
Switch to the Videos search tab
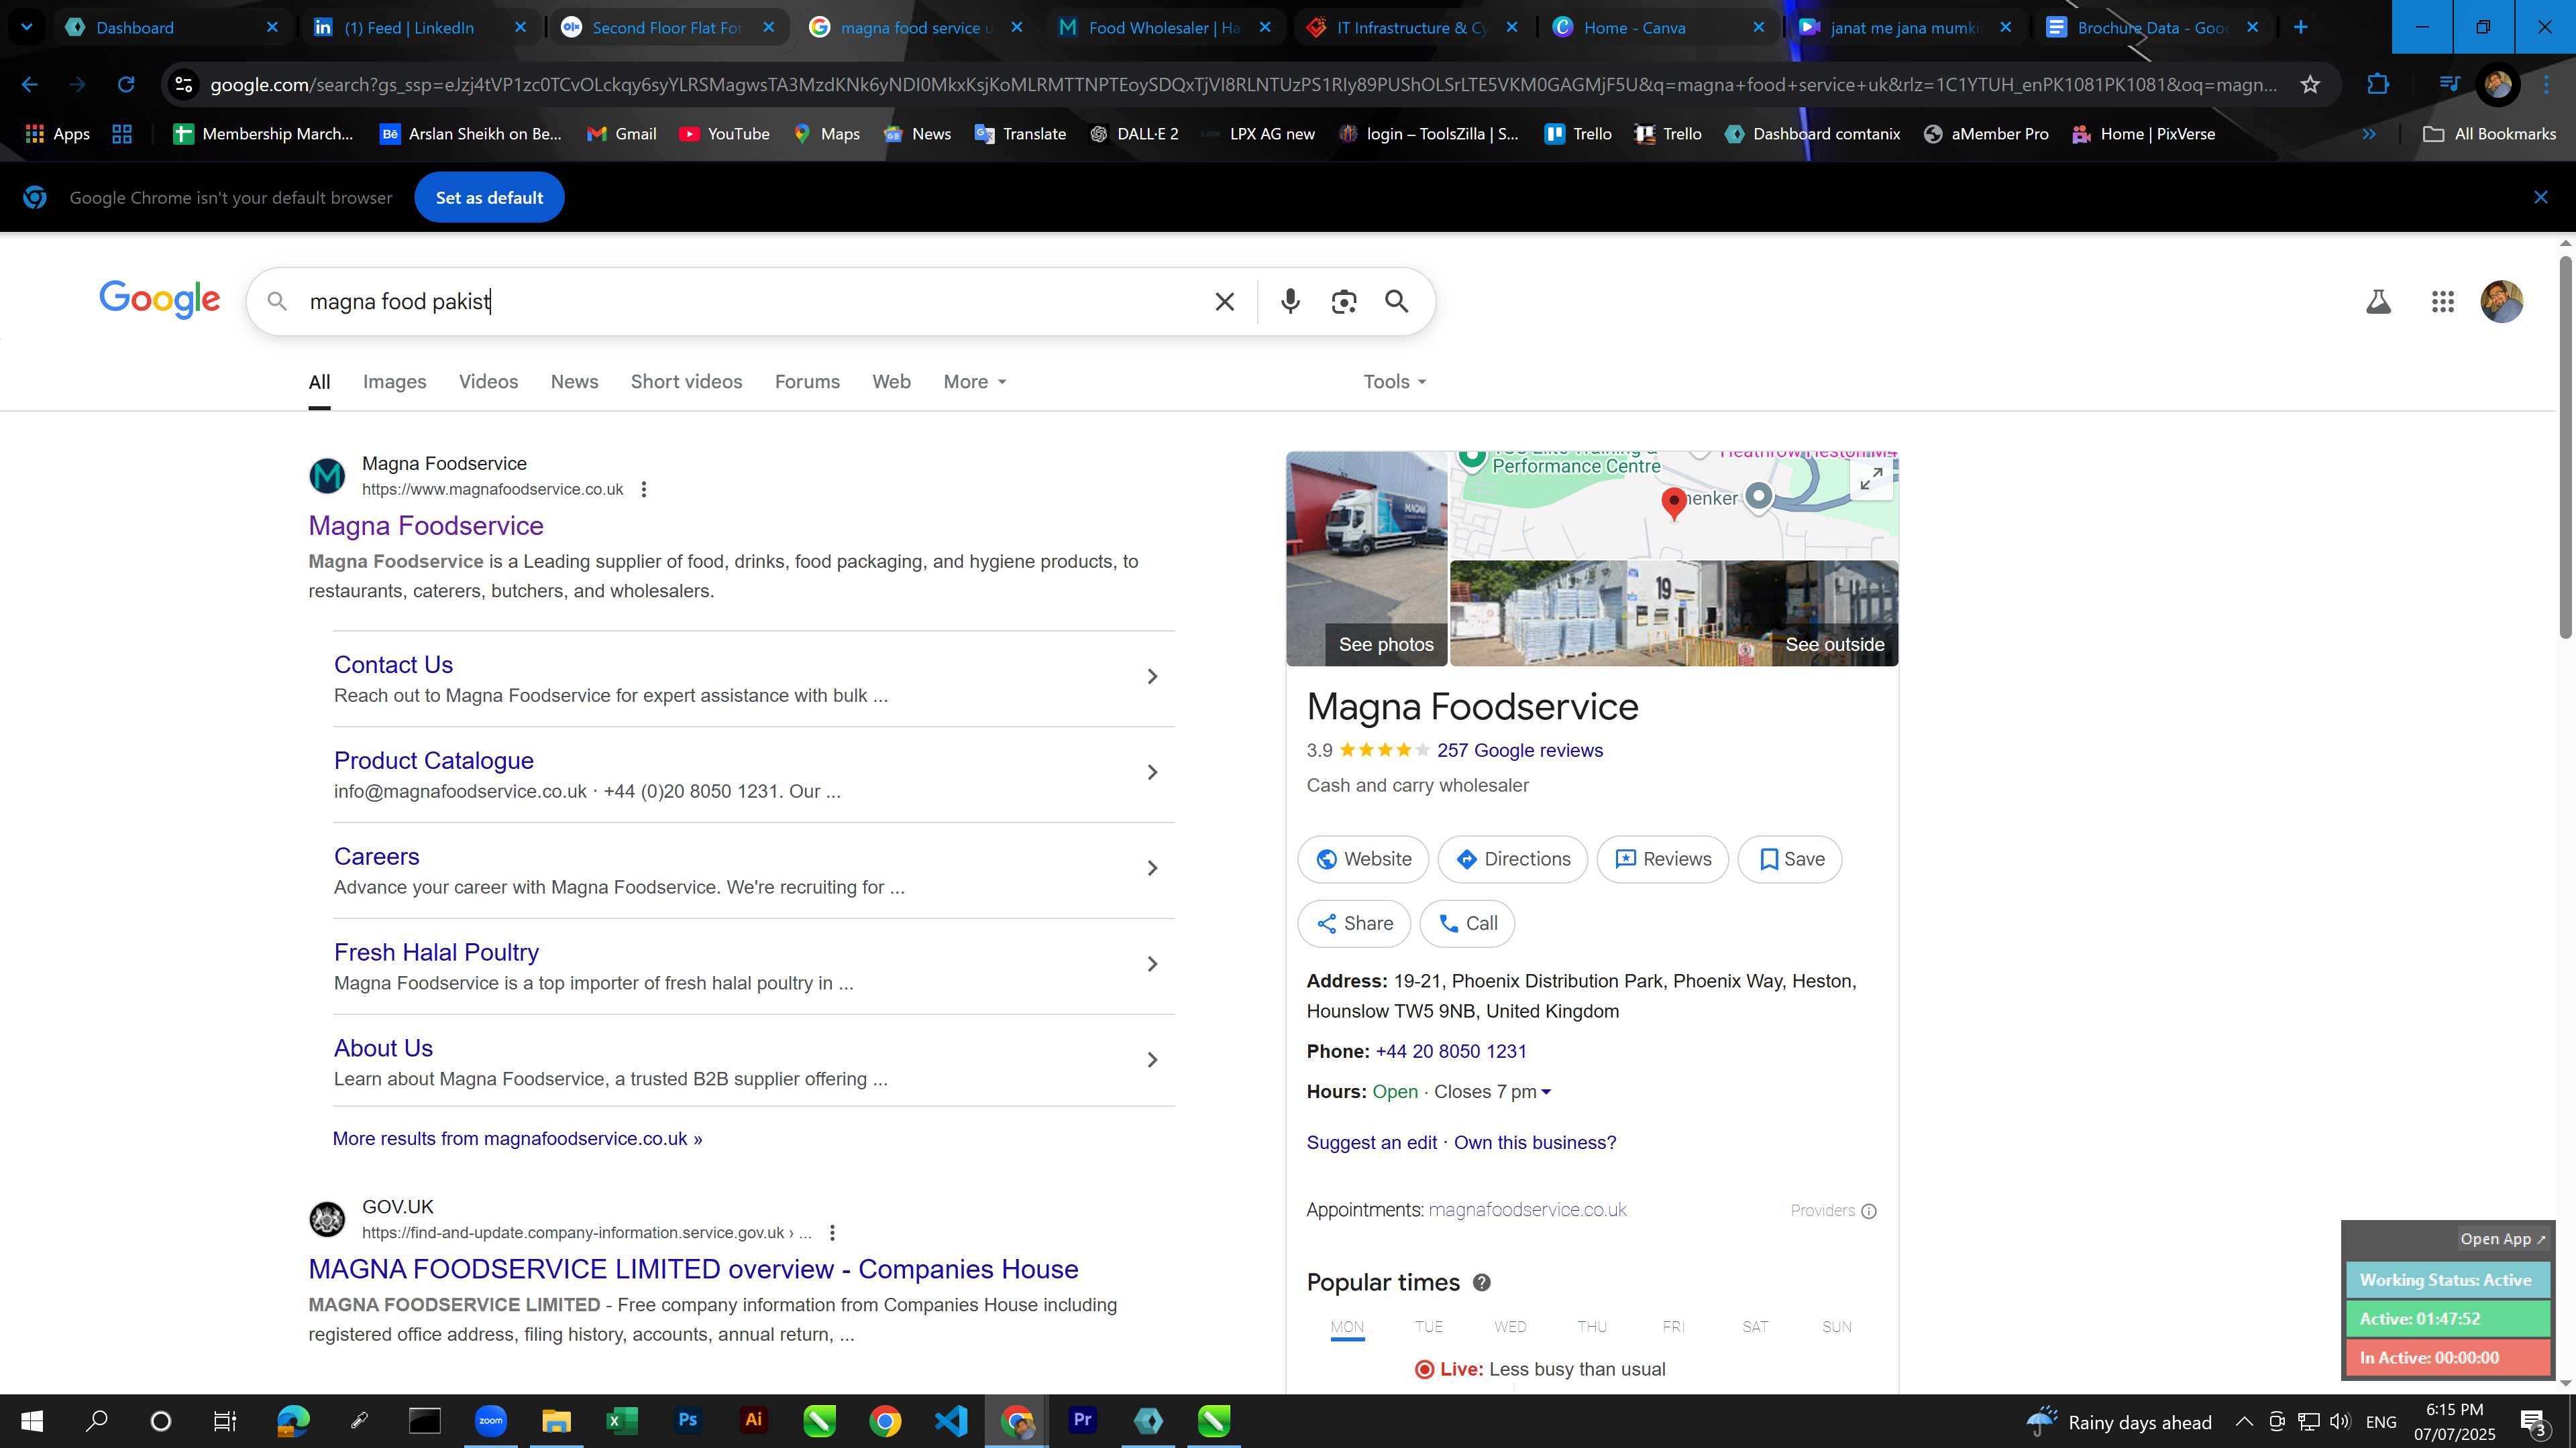coord(488,381)
